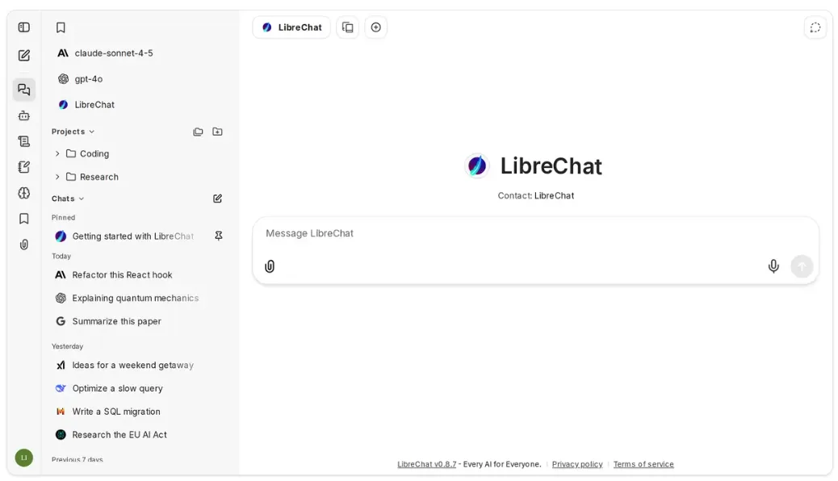Open the agents robot icon in left rail
Image resolution: width=838 pixels, height=481 pixels.
coord(24,115)
